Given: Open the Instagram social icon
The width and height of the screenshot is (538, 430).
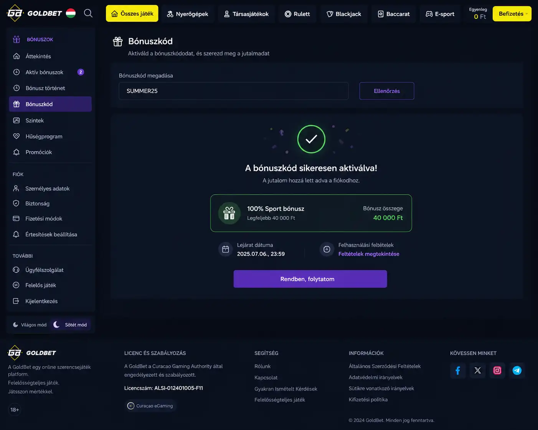Looking at the screenshot, I should coord(497,370).
